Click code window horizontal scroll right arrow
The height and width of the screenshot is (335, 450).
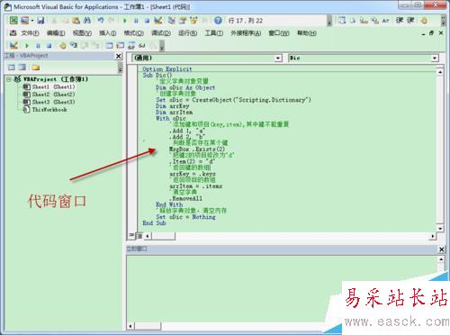click(x=432, y=236)
